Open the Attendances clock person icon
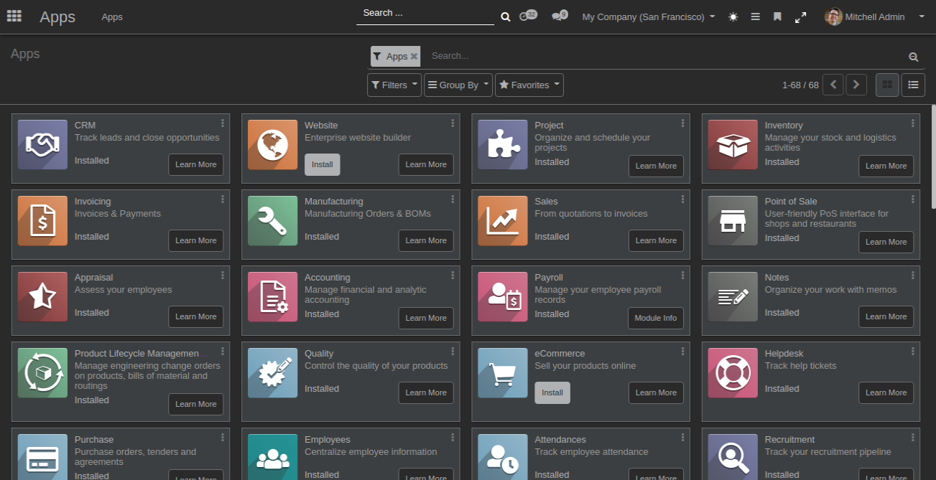Image resolution: width=936 pixels, height=480 pixels. [x=503, y=457]
